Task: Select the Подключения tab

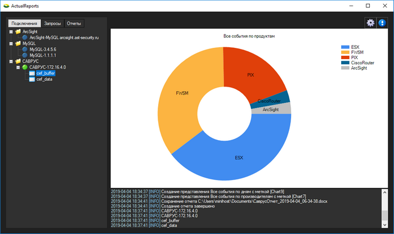Action: [24, 24]
